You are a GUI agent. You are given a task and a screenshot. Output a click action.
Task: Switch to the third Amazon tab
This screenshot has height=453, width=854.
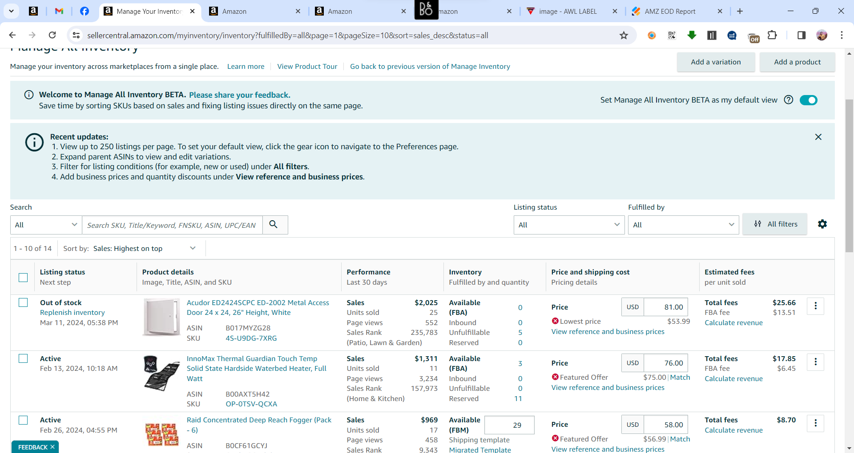(466, 11)
